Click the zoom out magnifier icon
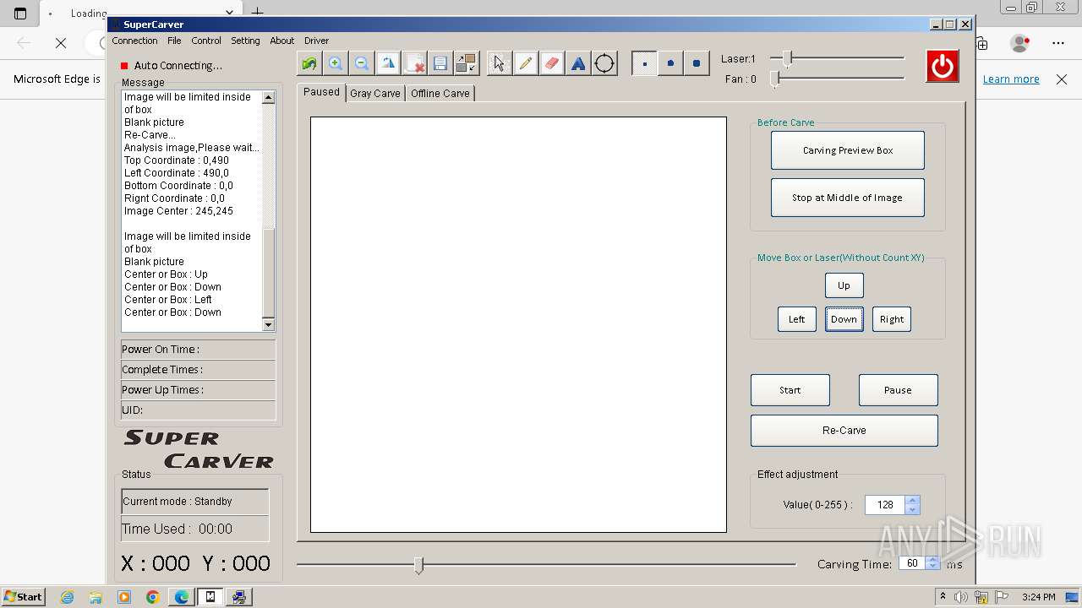This screenshot has width=1082, height=608. pyautogui.click(x=362, y=63)
